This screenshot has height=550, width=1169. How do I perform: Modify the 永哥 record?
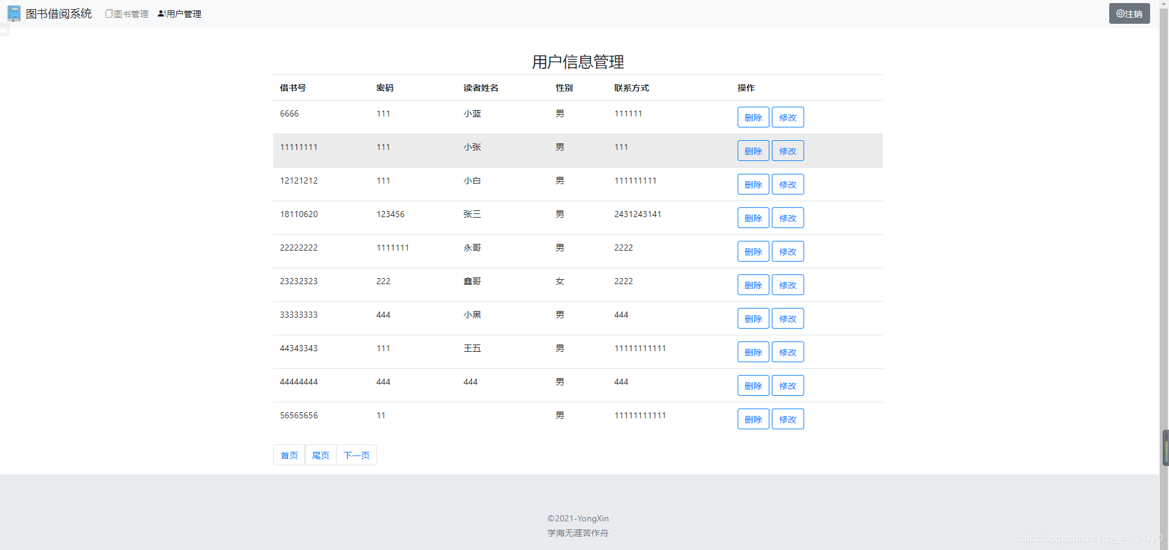click(787, 251)
